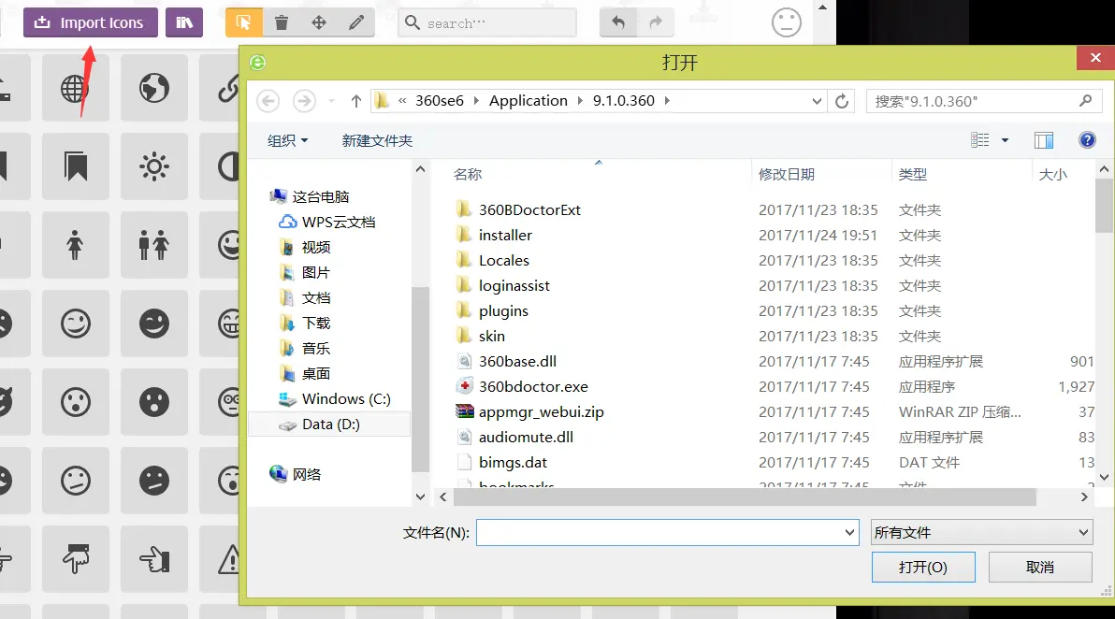
Task: Select the sun brightness icon
Action: point(154,166)
